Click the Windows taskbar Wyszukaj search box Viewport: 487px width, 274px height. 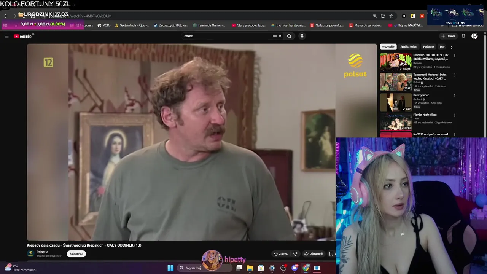[x=205, y=268]
